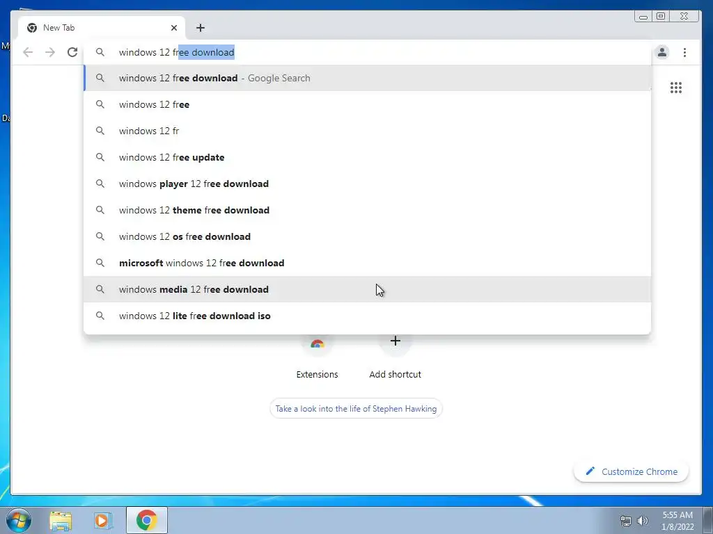The image size is (713, 534).
Task: Choose suggestion 'windows 12 free update'
Action: pyautogui.click(x=368, y=157)
